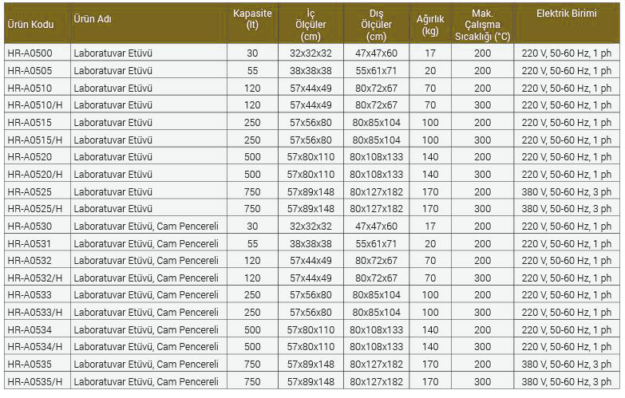This screenshot has height=398, width=625.
Task: Click the İç Ölçüler (cm) header
Action: 311,25
